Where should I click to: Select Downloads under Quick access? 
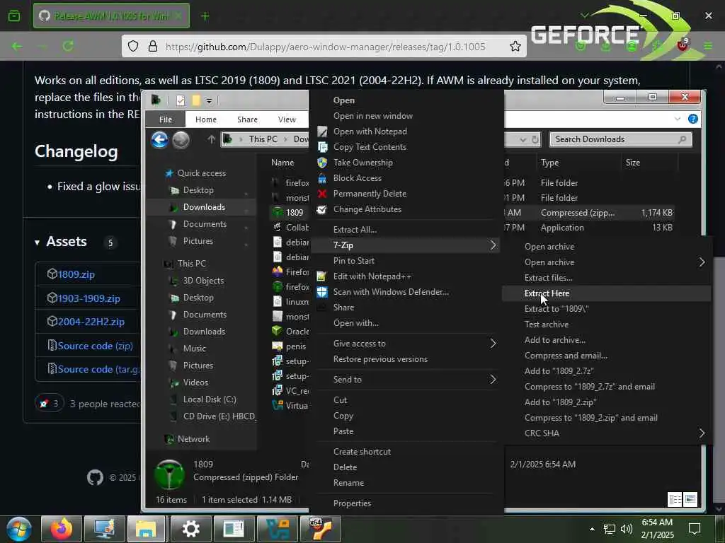click(204, 207)
